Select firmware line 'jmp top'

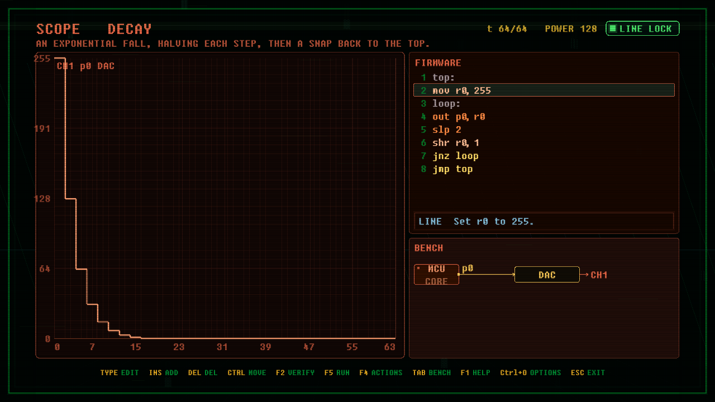click(544, 169)
